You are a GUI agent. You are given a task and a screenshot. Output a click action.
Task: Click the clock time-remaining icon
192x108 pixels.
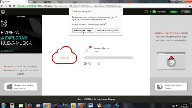(x=99, y=64)
